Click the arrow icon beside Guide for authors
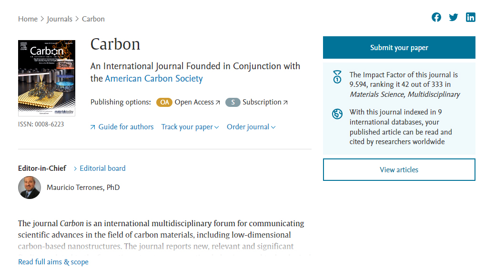The height and width of the screenshot is (272, 485). tap(92, 127)
